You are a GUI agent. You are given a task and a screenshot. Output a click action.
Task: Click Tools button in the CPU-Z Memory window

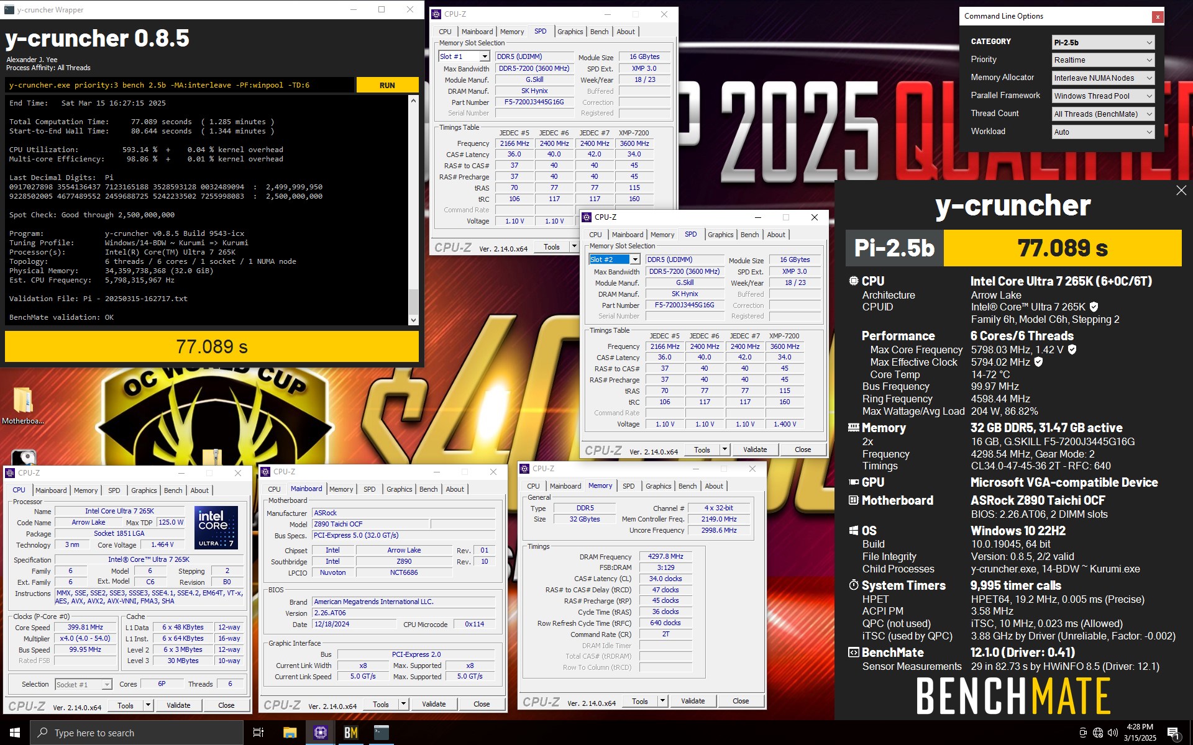tap(640, 701)
